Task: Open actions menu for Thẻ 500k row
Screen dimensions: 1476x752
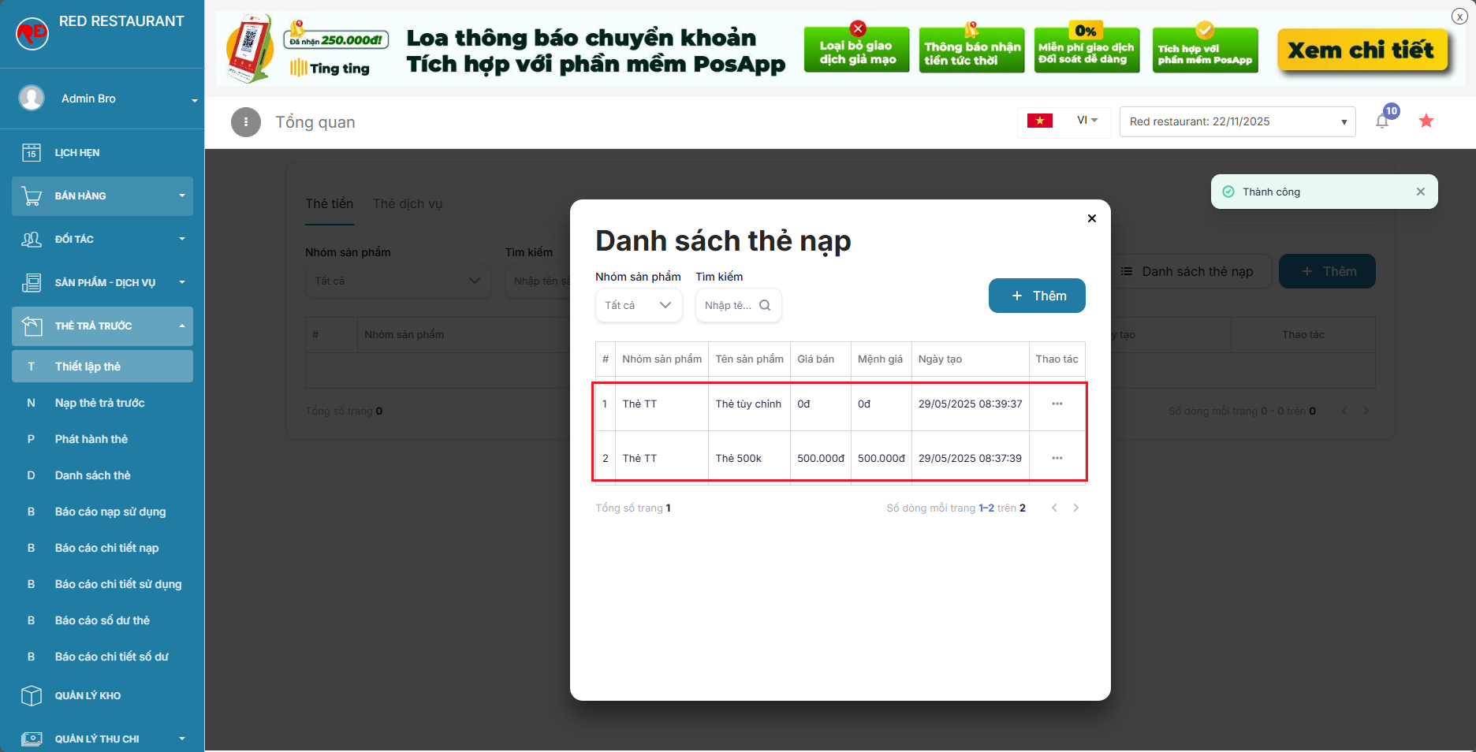Action: pyautogui.click(x=1057, y=458)
